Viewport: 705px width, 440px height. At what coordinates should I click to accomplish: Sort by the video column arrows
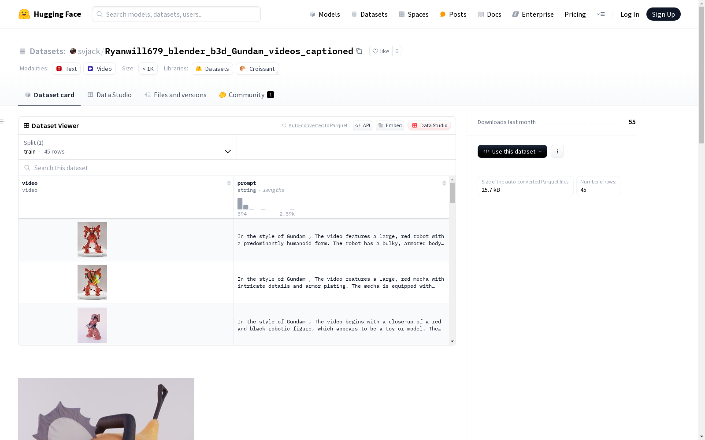click(x=229, y=183)
